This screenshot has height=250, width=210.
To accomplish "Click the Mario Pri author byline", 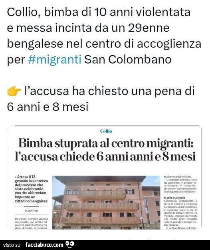I will click(32, 211).
